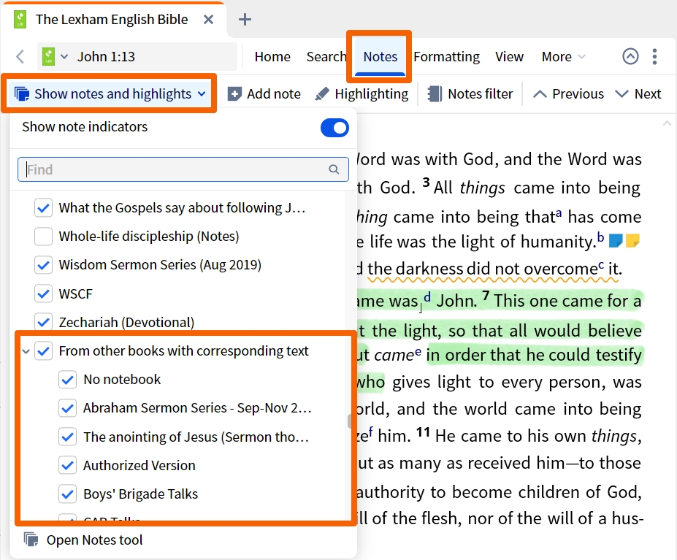The image size is (677, 560).
Task: Uncheck What the Gospels say about following notebook
Action: [x=43, y=207]
